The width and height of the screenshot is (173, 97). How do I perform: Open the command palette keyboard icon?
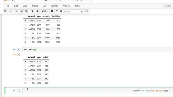click(x=87, y=11)
